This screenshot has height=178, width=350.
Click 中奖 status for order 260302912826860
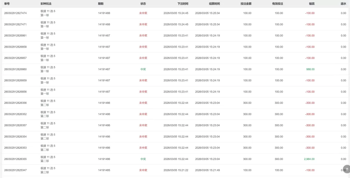tap(143, 69)
